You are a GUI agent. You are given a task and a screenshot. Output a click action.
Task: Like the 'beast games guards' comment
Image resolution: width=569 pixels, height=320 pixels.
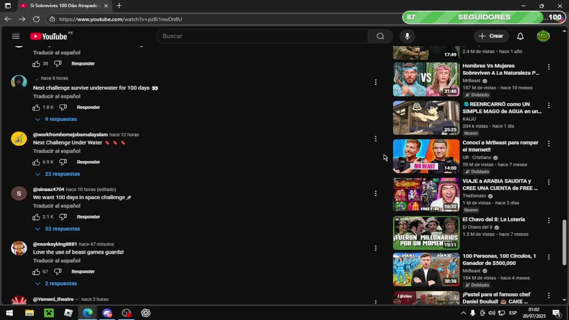point(36,272)
